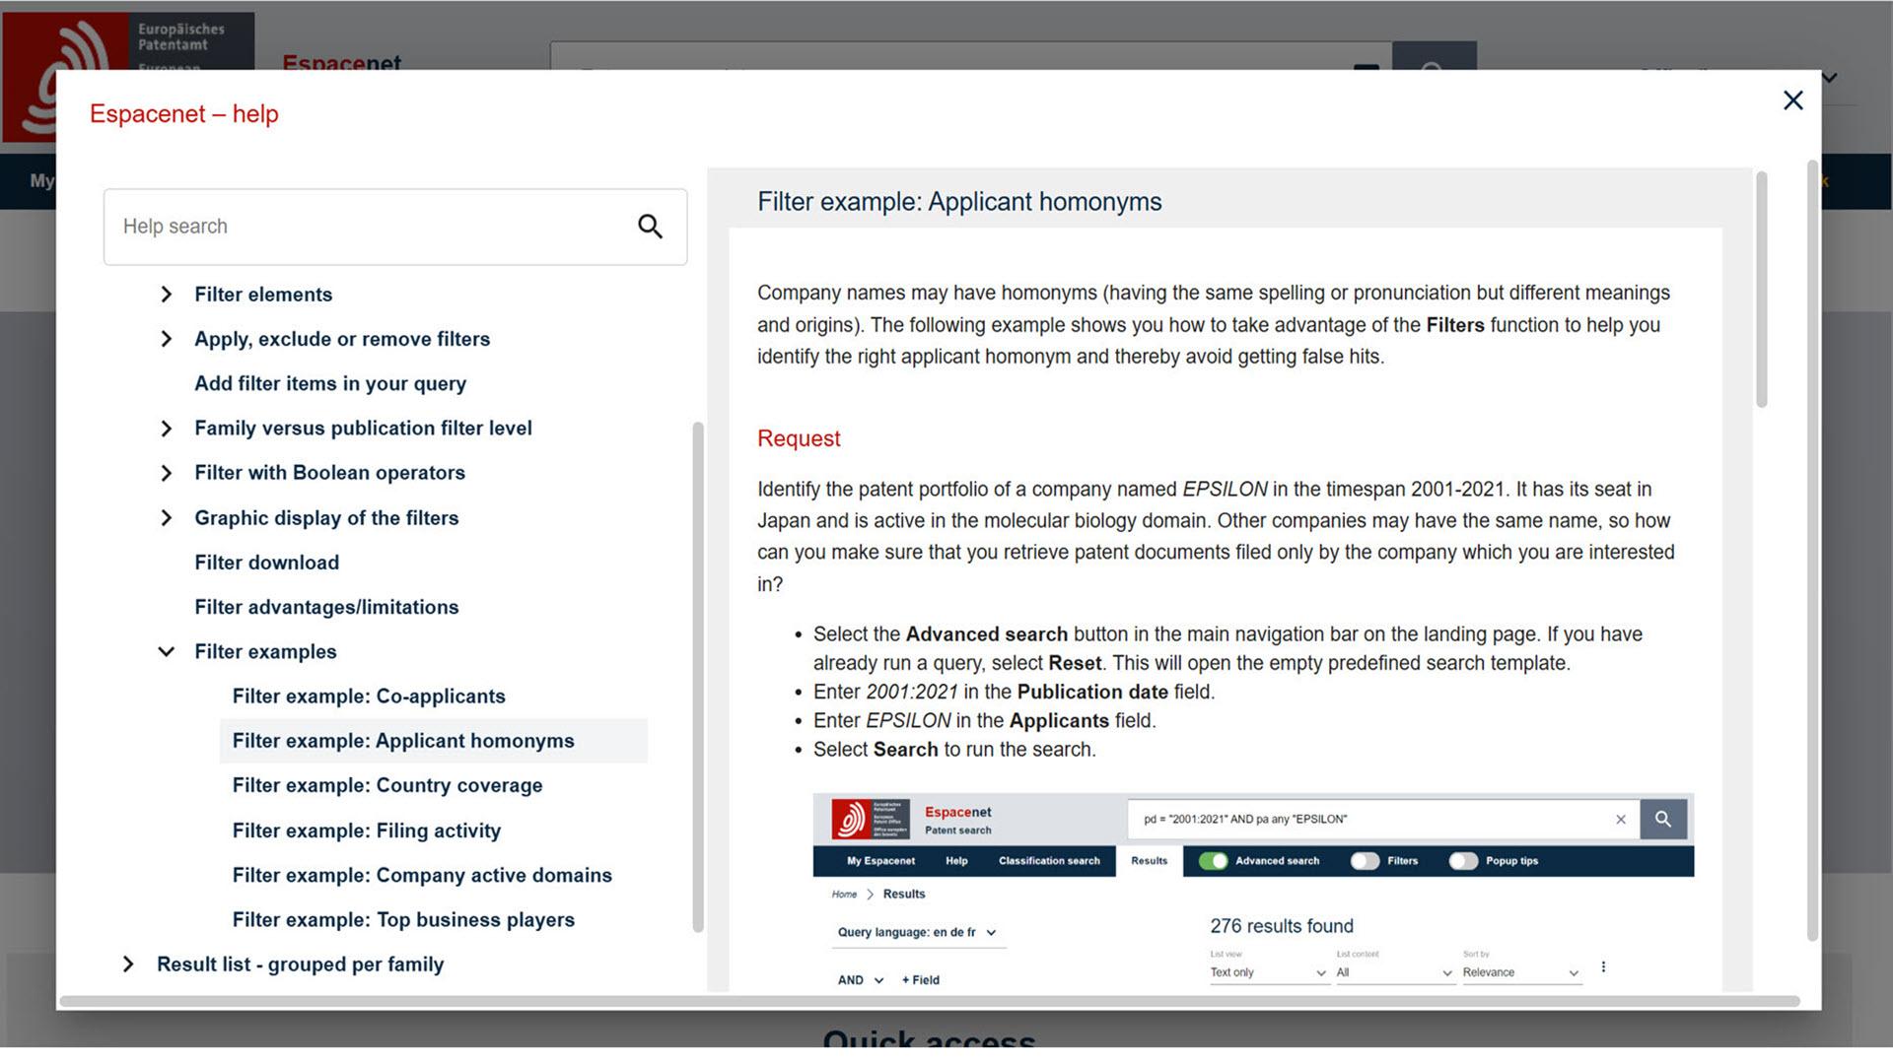Toggle the Popup tips switch
Image resolution: width=1893 pixels, height=1064 pixels.
(1463, 861)
